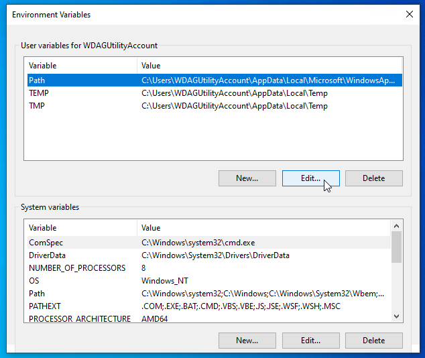Image resolution: width=425 pixels, height=358 pixels.
Task: Click New... under User variables
Action: [247, 178]
